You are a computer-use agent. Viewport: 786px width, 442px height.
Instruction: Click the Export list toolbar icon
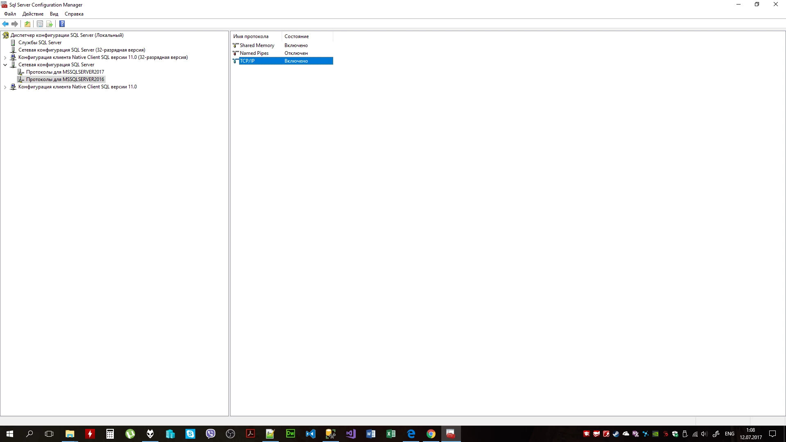click(50, 24)
